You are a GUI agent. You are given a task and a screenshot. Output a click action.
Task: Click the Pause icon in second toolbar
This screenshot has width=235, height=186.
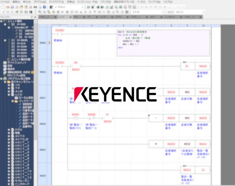72,12
